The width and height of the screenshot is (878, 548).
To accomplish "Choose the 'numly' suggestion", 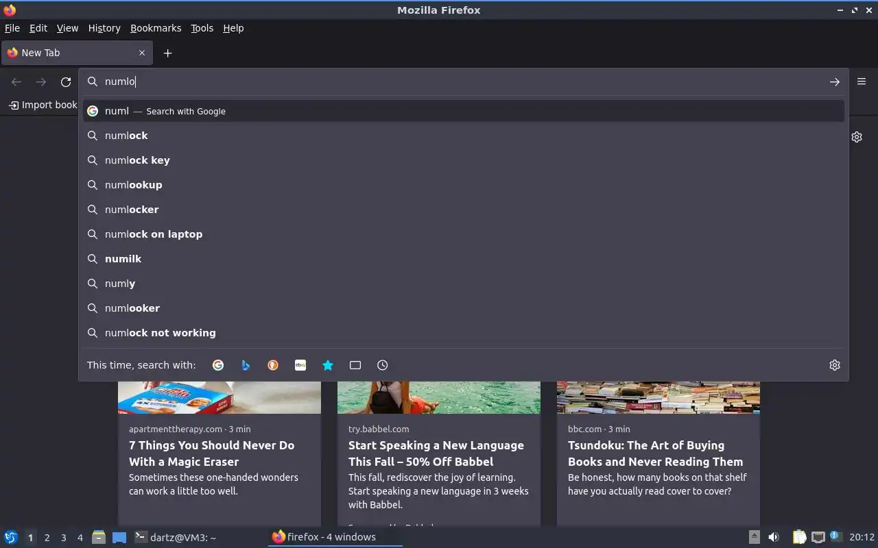I will pos(464,284).
